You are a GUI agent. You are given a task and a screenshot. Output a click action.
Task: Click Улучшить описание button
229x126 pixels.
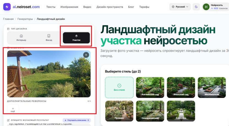pos(77,120)
